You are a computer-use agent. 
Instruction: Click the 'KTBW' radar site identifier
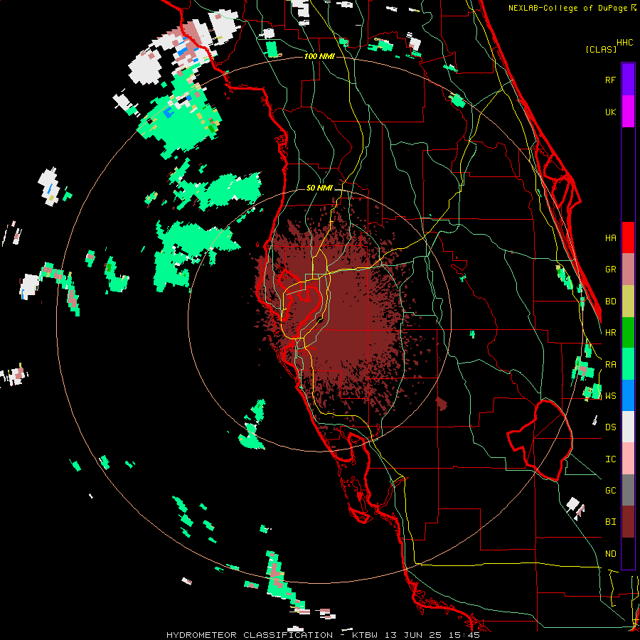[365, 635]
